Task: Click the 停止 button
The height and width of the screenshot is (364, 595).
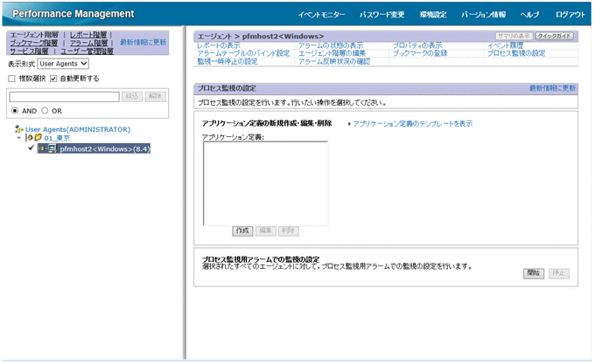Action: pos(559,273)
